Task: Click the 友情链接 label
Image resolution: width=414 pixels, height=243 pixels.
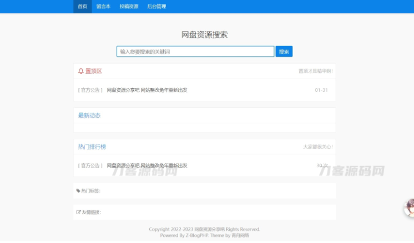Action: click(92, 212)
